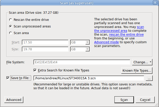Start scanning with the Scan button
This screenshot has width=159, height=107.
coord(124,100)
